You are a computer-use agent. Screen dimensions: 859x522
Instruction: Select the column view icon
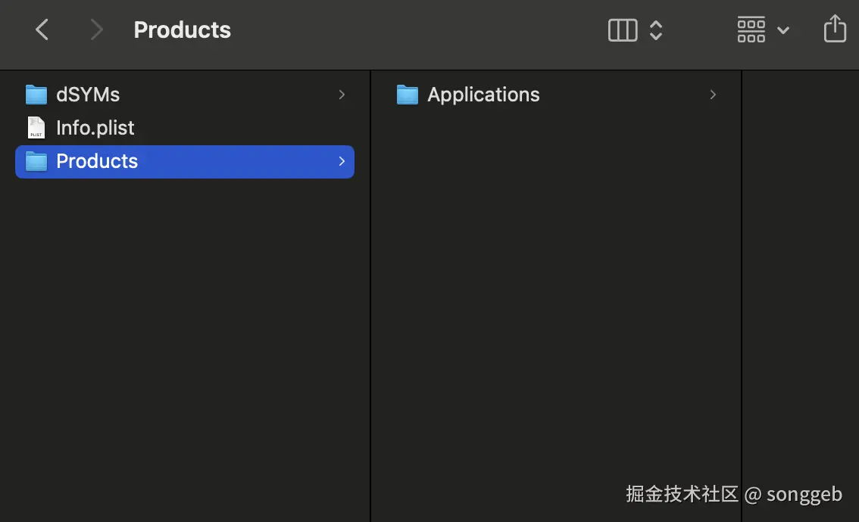pos(623,30)
